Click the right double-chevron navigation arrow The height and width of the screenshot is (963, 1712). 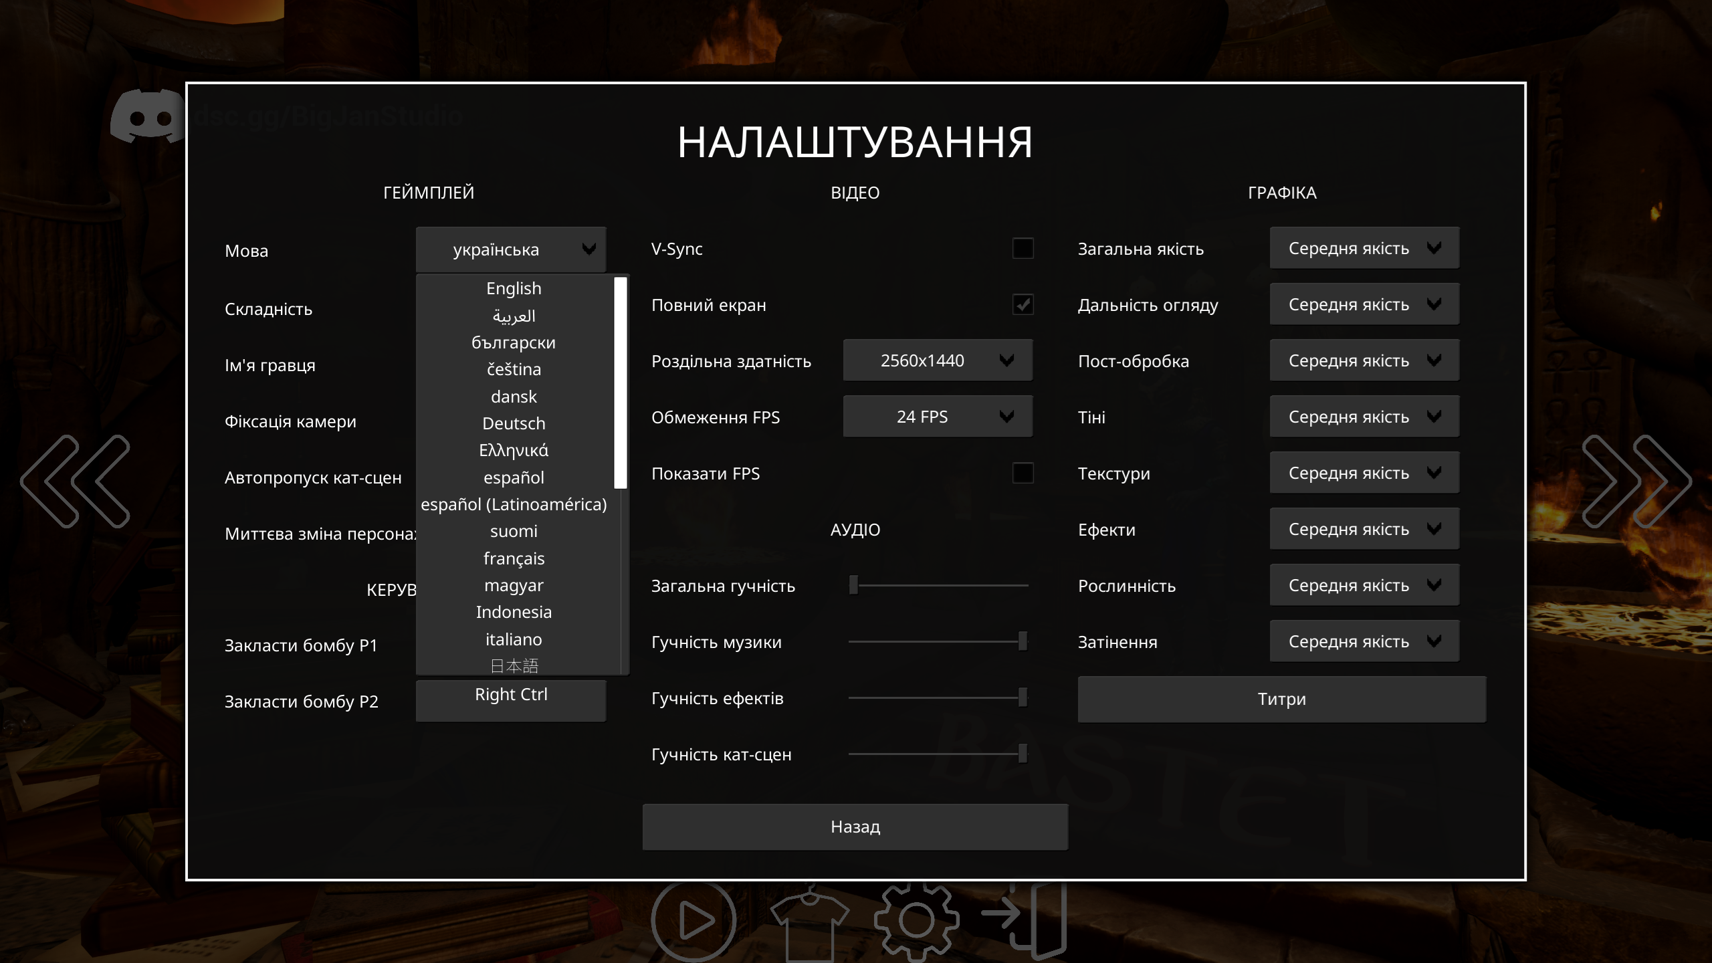1636,481
